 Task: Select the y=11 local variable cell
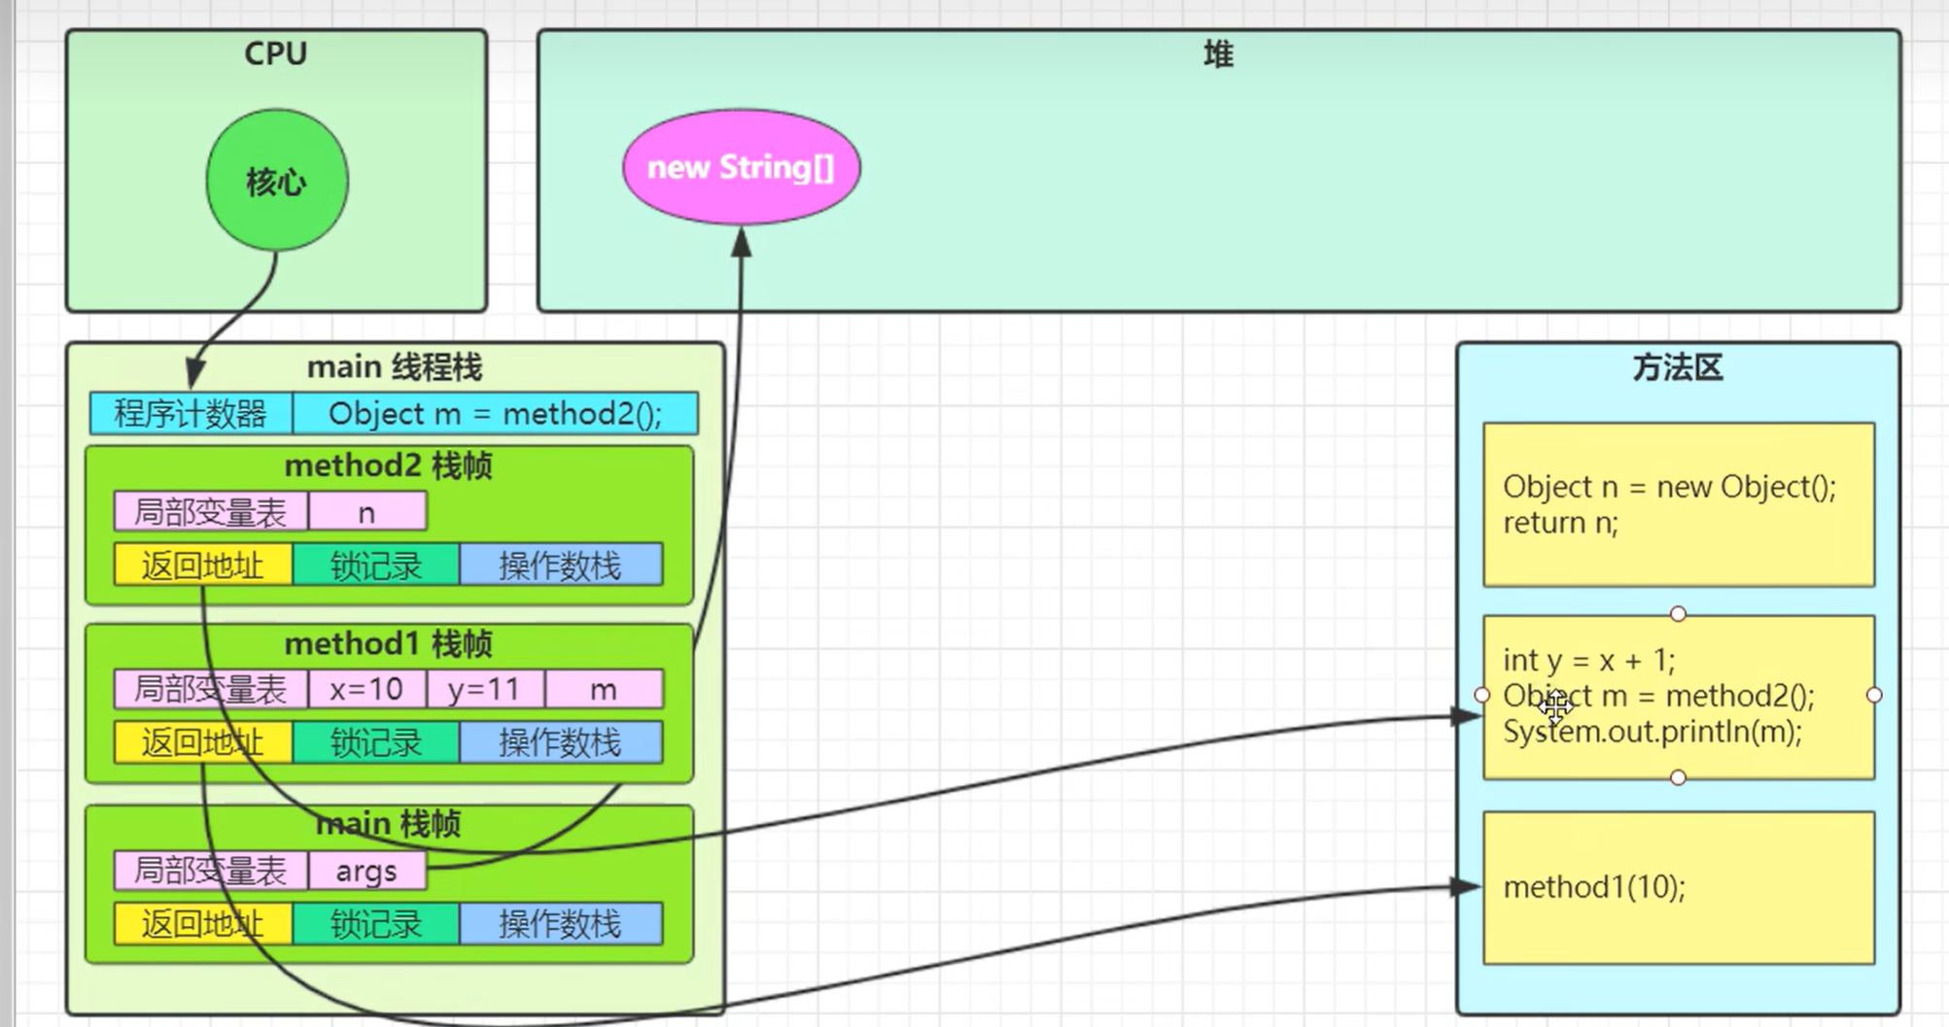tap(485, 690)
